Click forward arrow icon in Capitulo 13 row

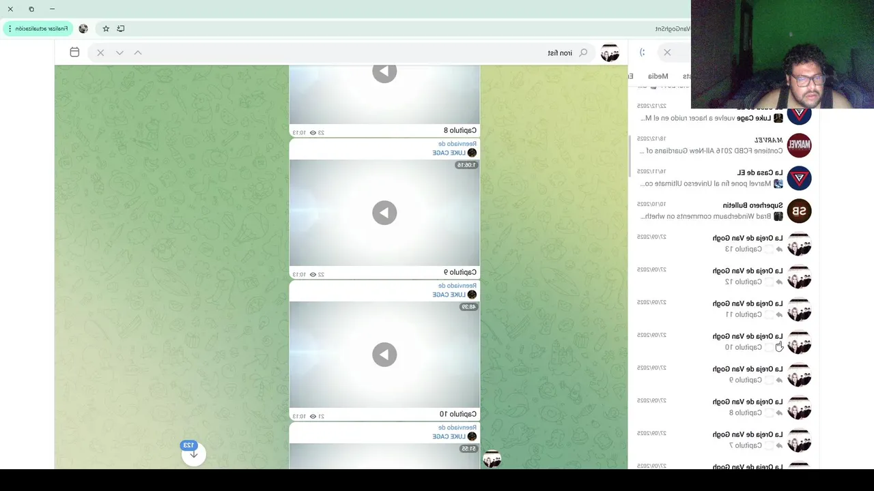point(779,250)
